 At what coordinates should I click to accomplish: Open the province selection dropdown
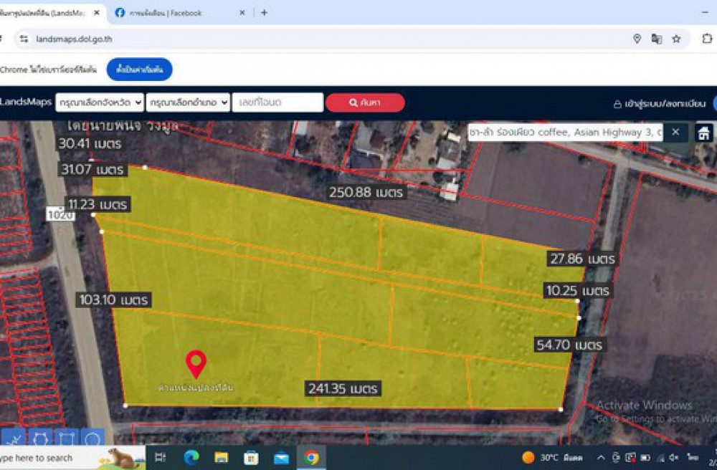point(100,102)
